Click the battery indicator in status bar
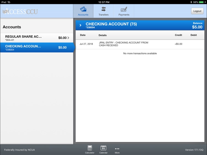This screenshot has height=155, width=207. click(201, 2)
